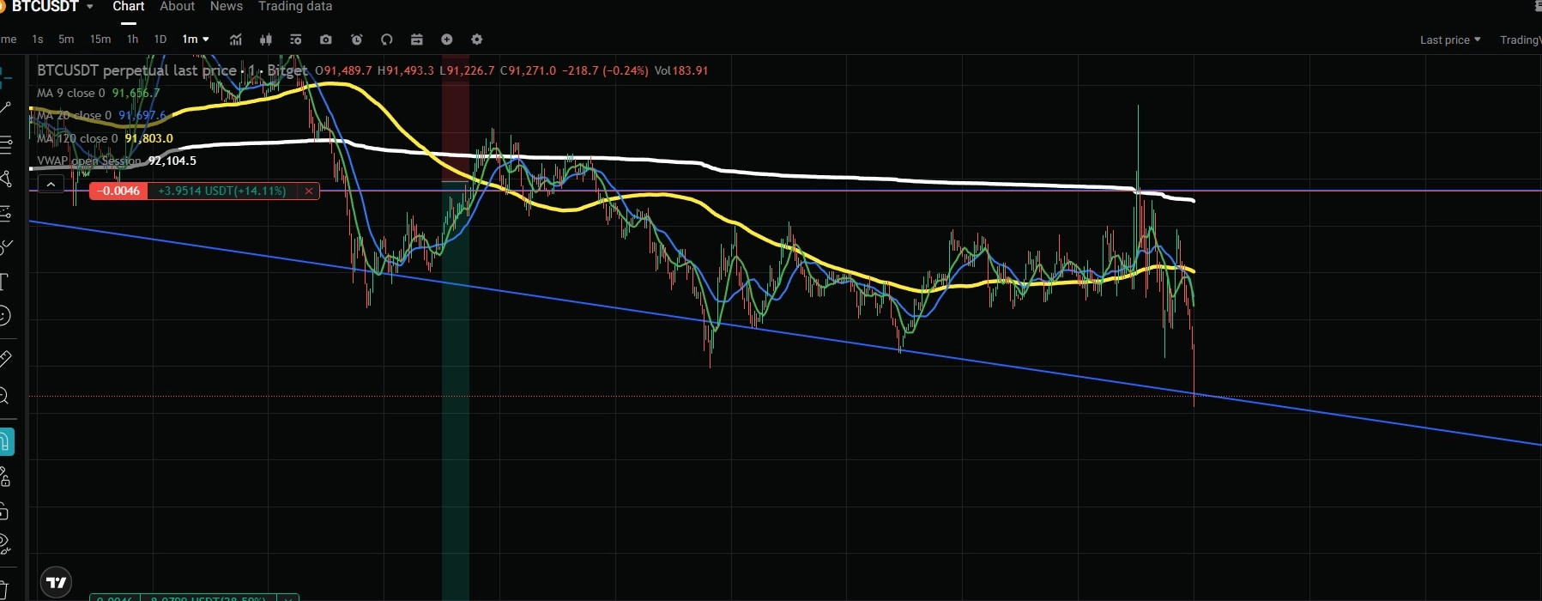Select the ruler measure tool
Viewport: 1542px width, 601px height.
(x=4, y=359)
